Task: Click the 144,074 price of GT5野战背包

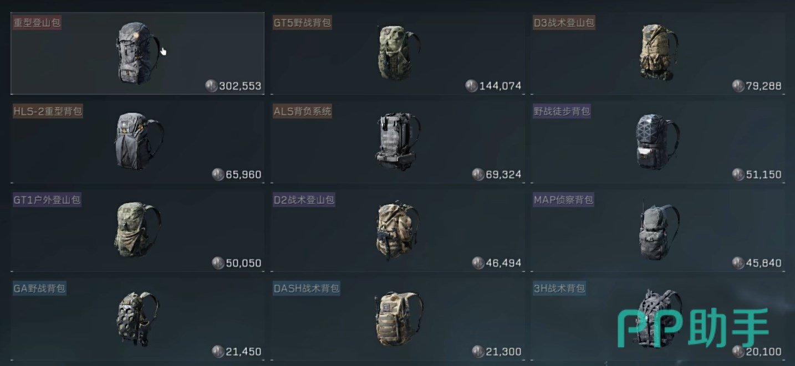Action: [x=500, y=86]
